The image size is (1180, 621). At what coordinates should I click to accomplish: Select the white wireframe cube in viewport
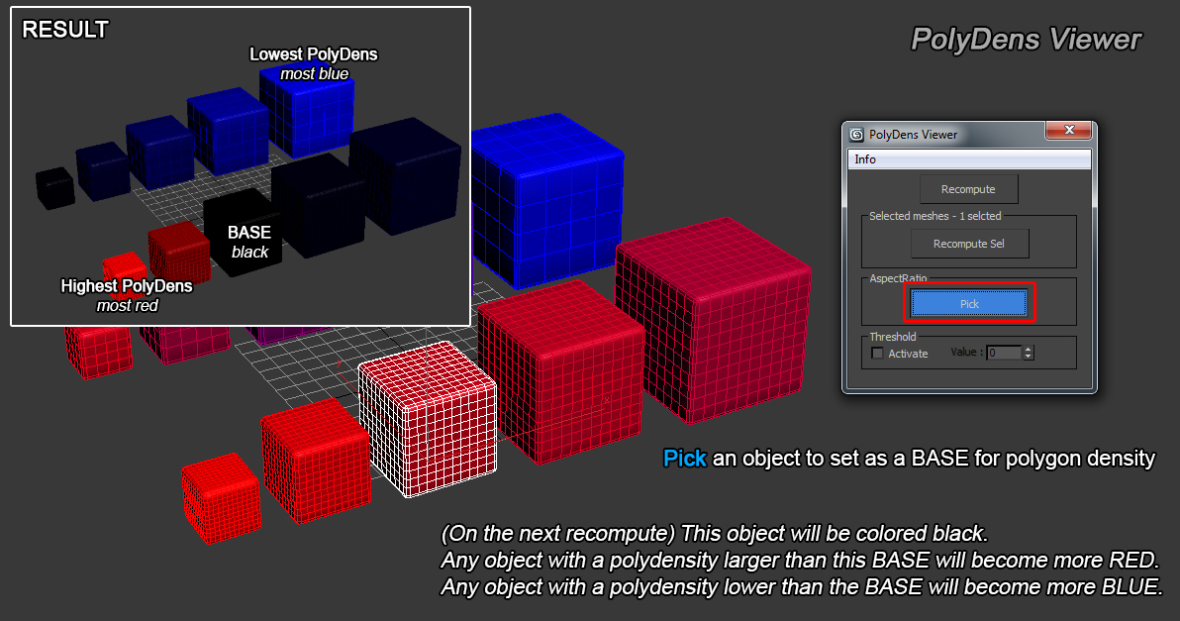click(428, 419)
